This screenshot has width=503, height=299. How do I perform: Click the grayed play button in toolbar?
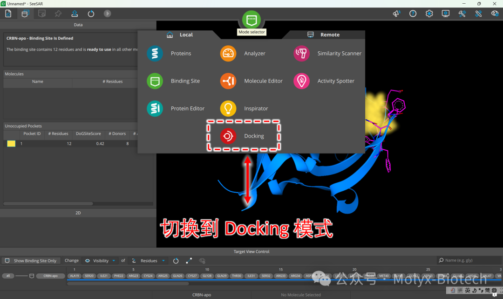pos(107,14)
